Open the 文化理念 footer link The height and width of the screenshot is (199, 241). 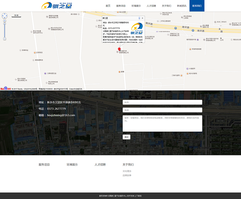point(127,171)
